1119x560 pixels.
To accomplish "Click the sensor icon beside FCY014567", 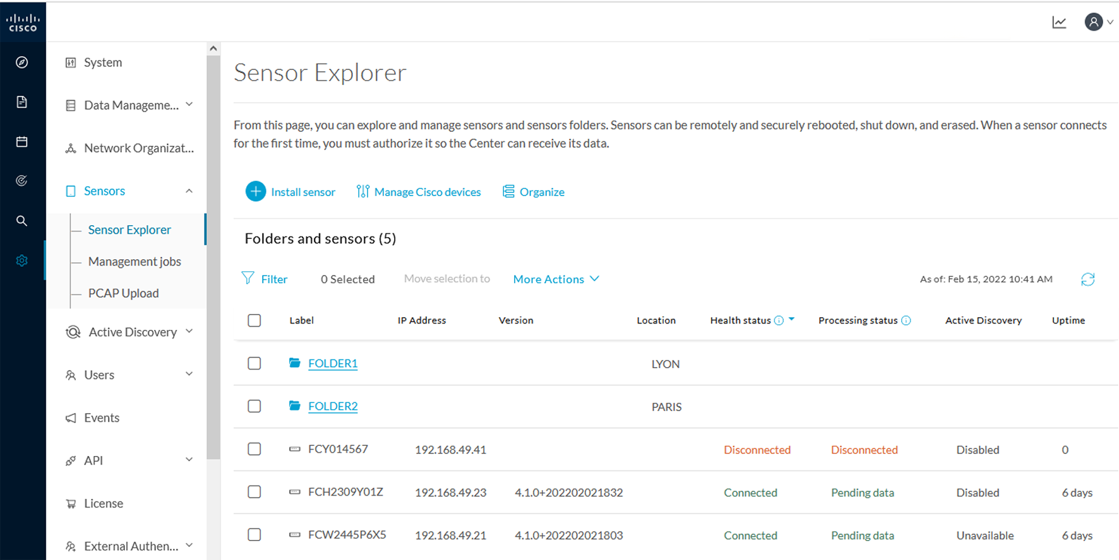I will click(294, 449).
